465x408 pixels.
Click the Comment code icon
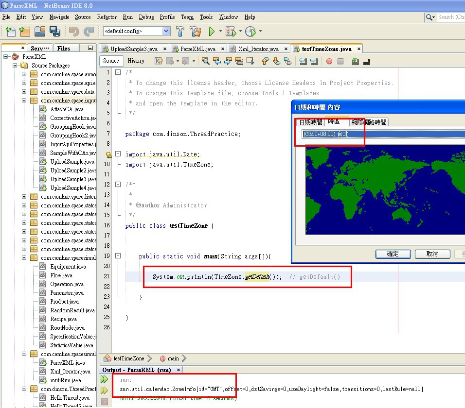pos(355,61)
